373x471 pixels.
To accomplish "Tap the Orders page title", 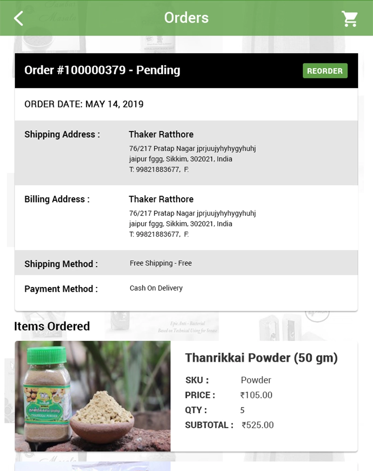I will coord(186,18).
